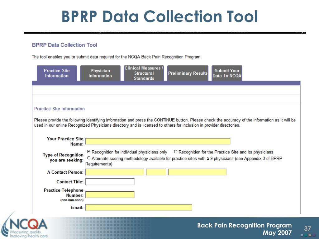Select Recognition for individual physicians only

pyautogui.click(x=89, y=152)
